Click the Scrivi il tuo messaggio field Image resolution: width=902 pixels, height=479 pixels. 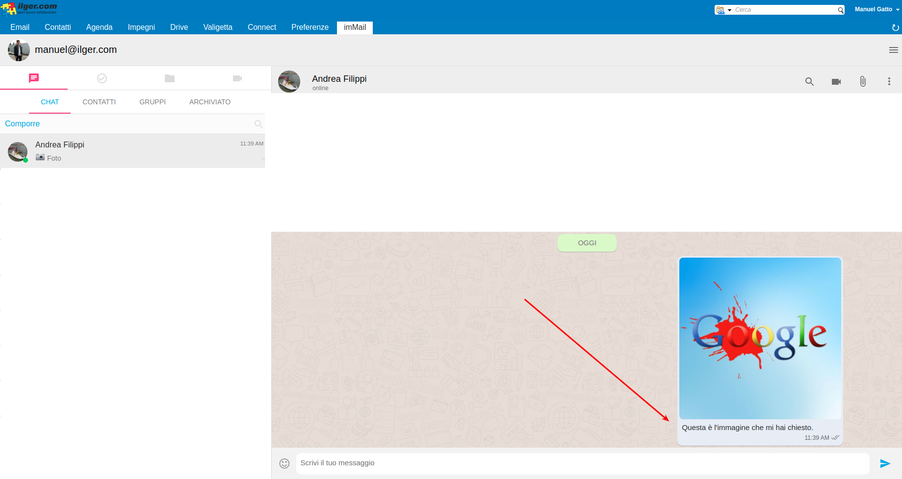click(583, 463)
